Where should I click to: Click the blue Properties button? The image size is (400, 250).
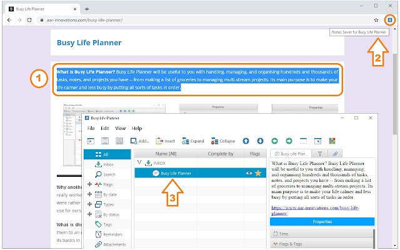click(x=322, y=222)
